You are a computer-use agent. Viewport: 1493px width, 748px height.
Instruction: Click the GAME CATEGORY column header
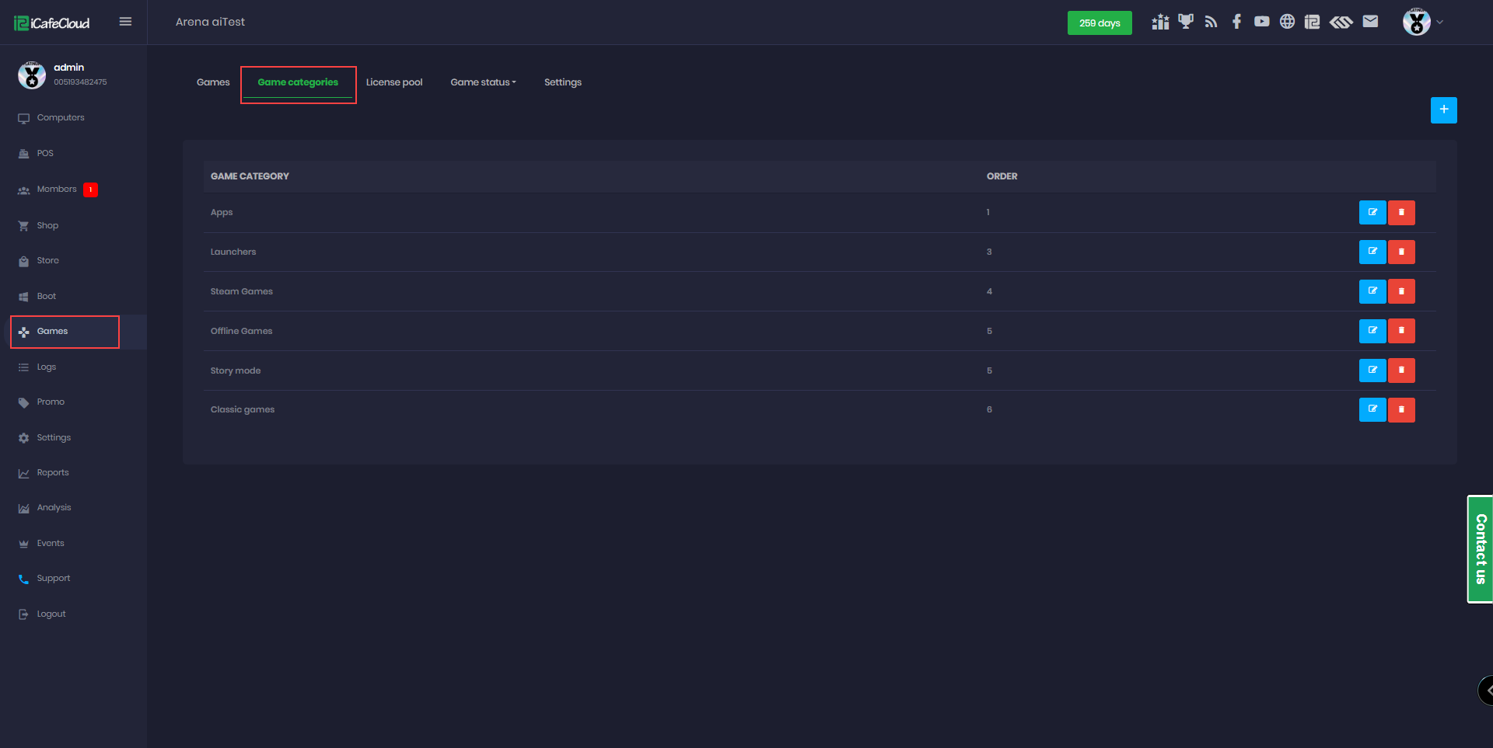click(x=250, y=176)
